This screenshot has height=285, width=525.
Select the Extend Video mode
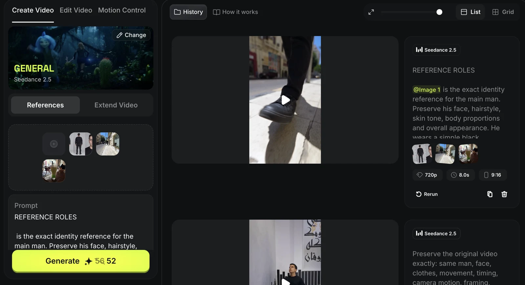coord(116,105)
